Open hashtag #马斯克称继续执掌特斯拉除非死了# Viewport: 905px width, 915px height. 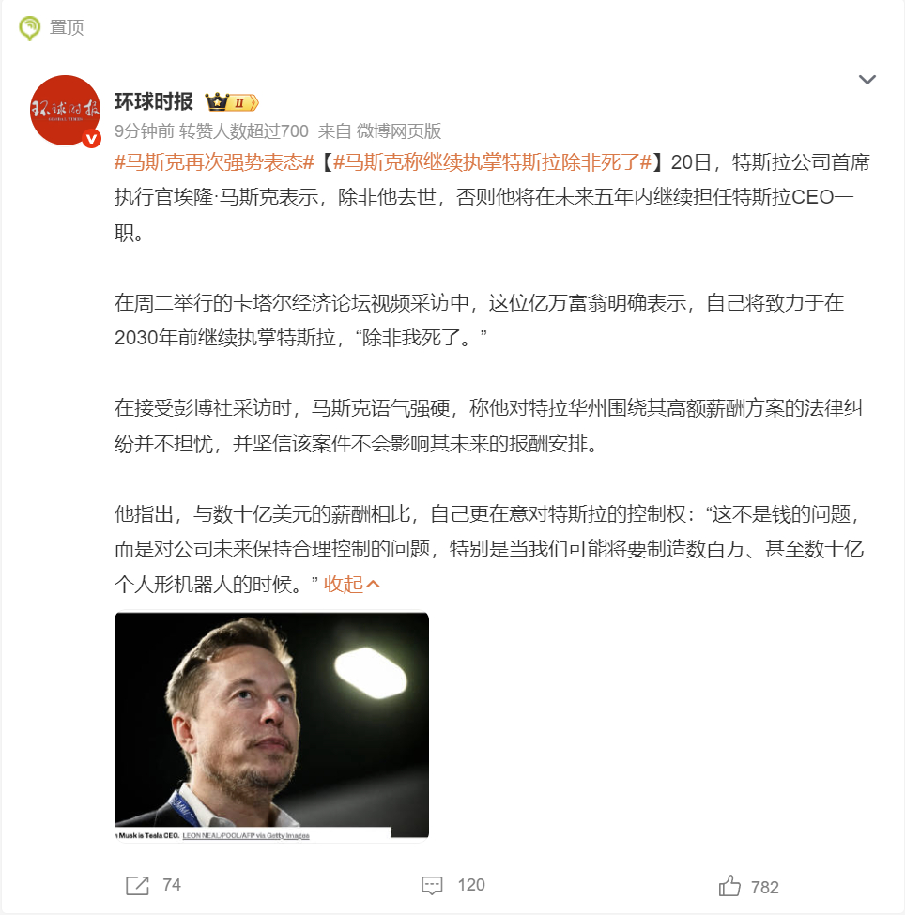pos(492,161)
